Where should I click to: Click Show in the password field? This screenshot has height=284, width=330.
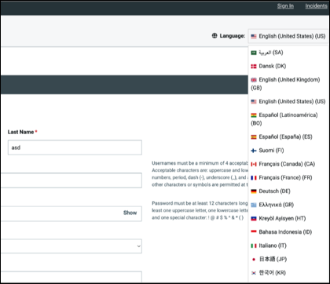point(130,213)
